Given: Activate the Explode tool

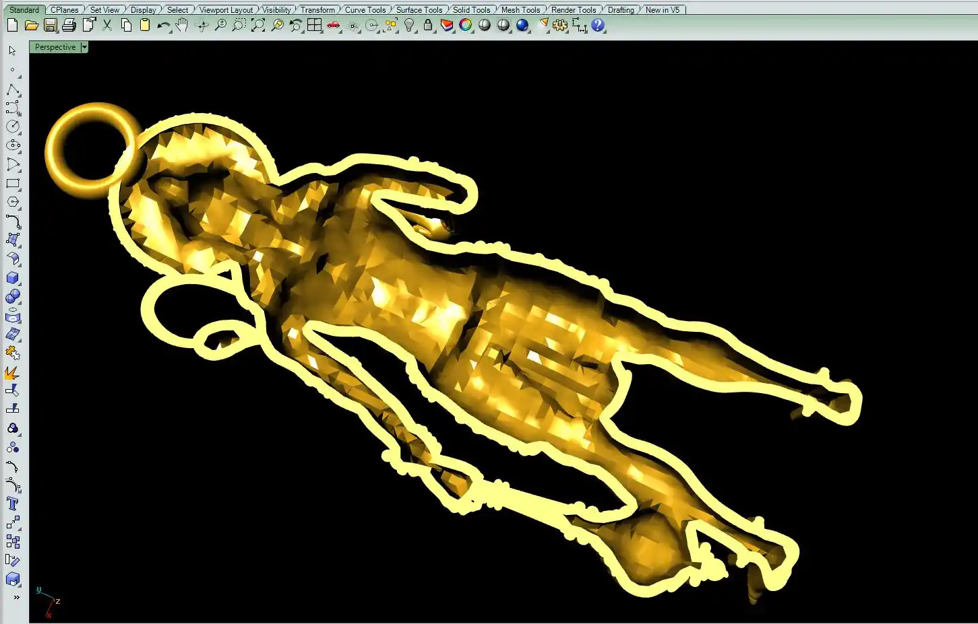Looking at the screenshot, I should pyautogui.click(x=12, y=373).
